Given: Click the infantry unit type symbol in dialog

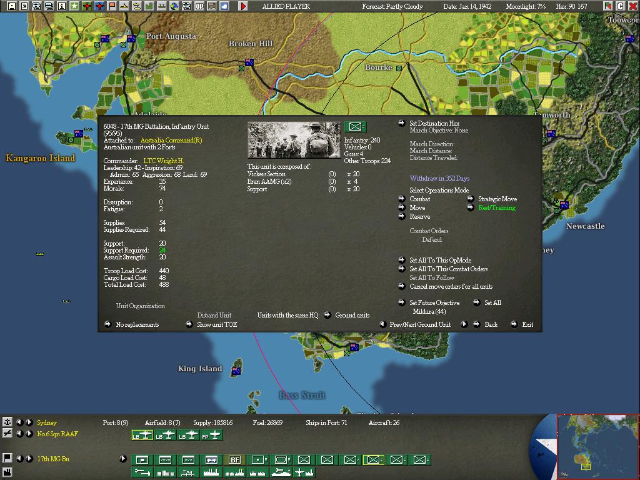Looking at the screenshot, I should pos(355,126).
